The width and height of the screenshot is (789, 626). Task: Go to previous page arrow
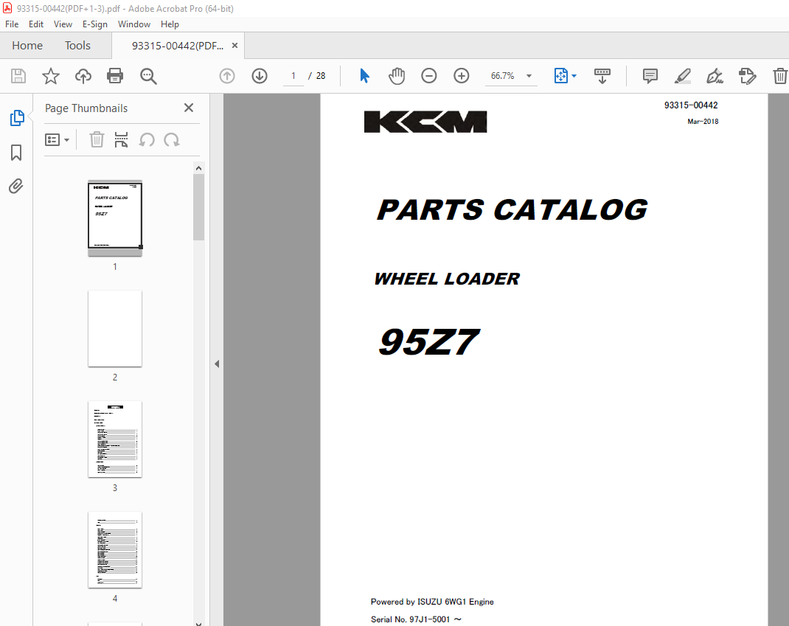click(227, 76)
